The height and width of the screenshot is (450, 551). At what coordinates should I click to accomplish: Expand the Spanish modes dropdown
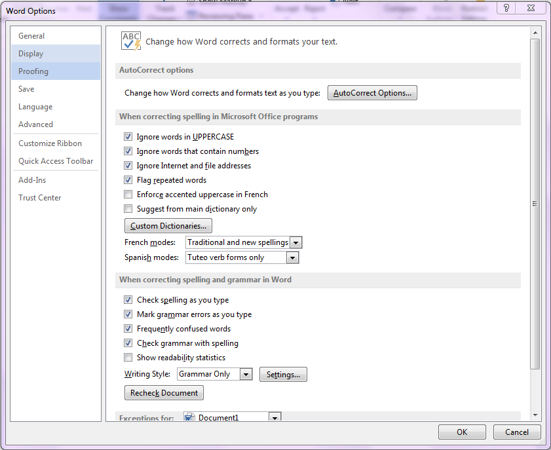[292, 258]
